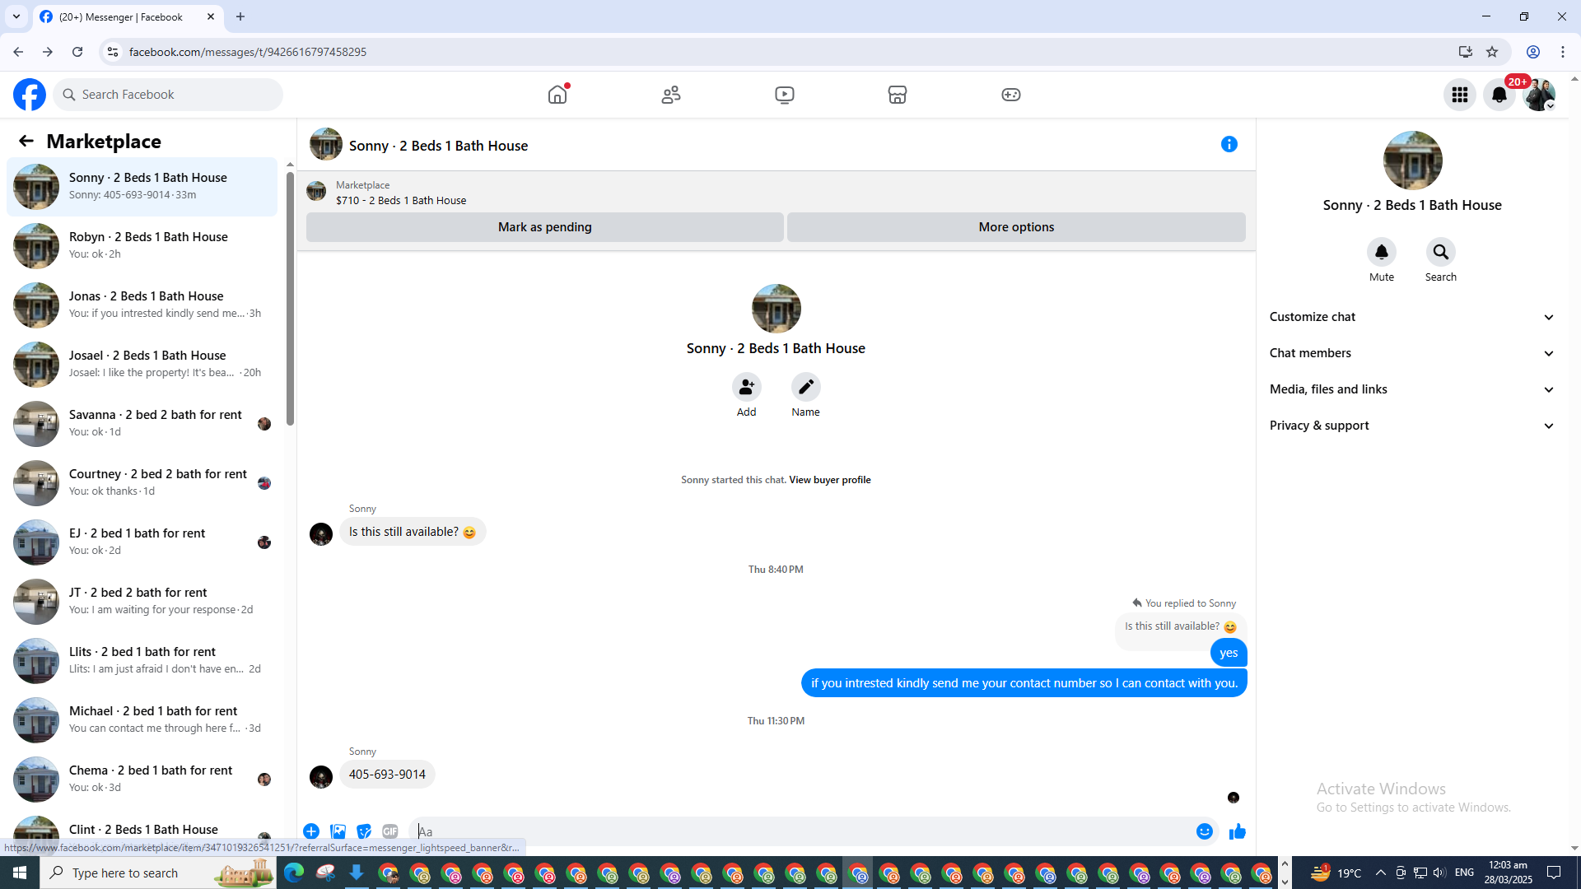Open account profile picture menu
The width and height of the screenshot is (1581, 889).
[1539, 95]
